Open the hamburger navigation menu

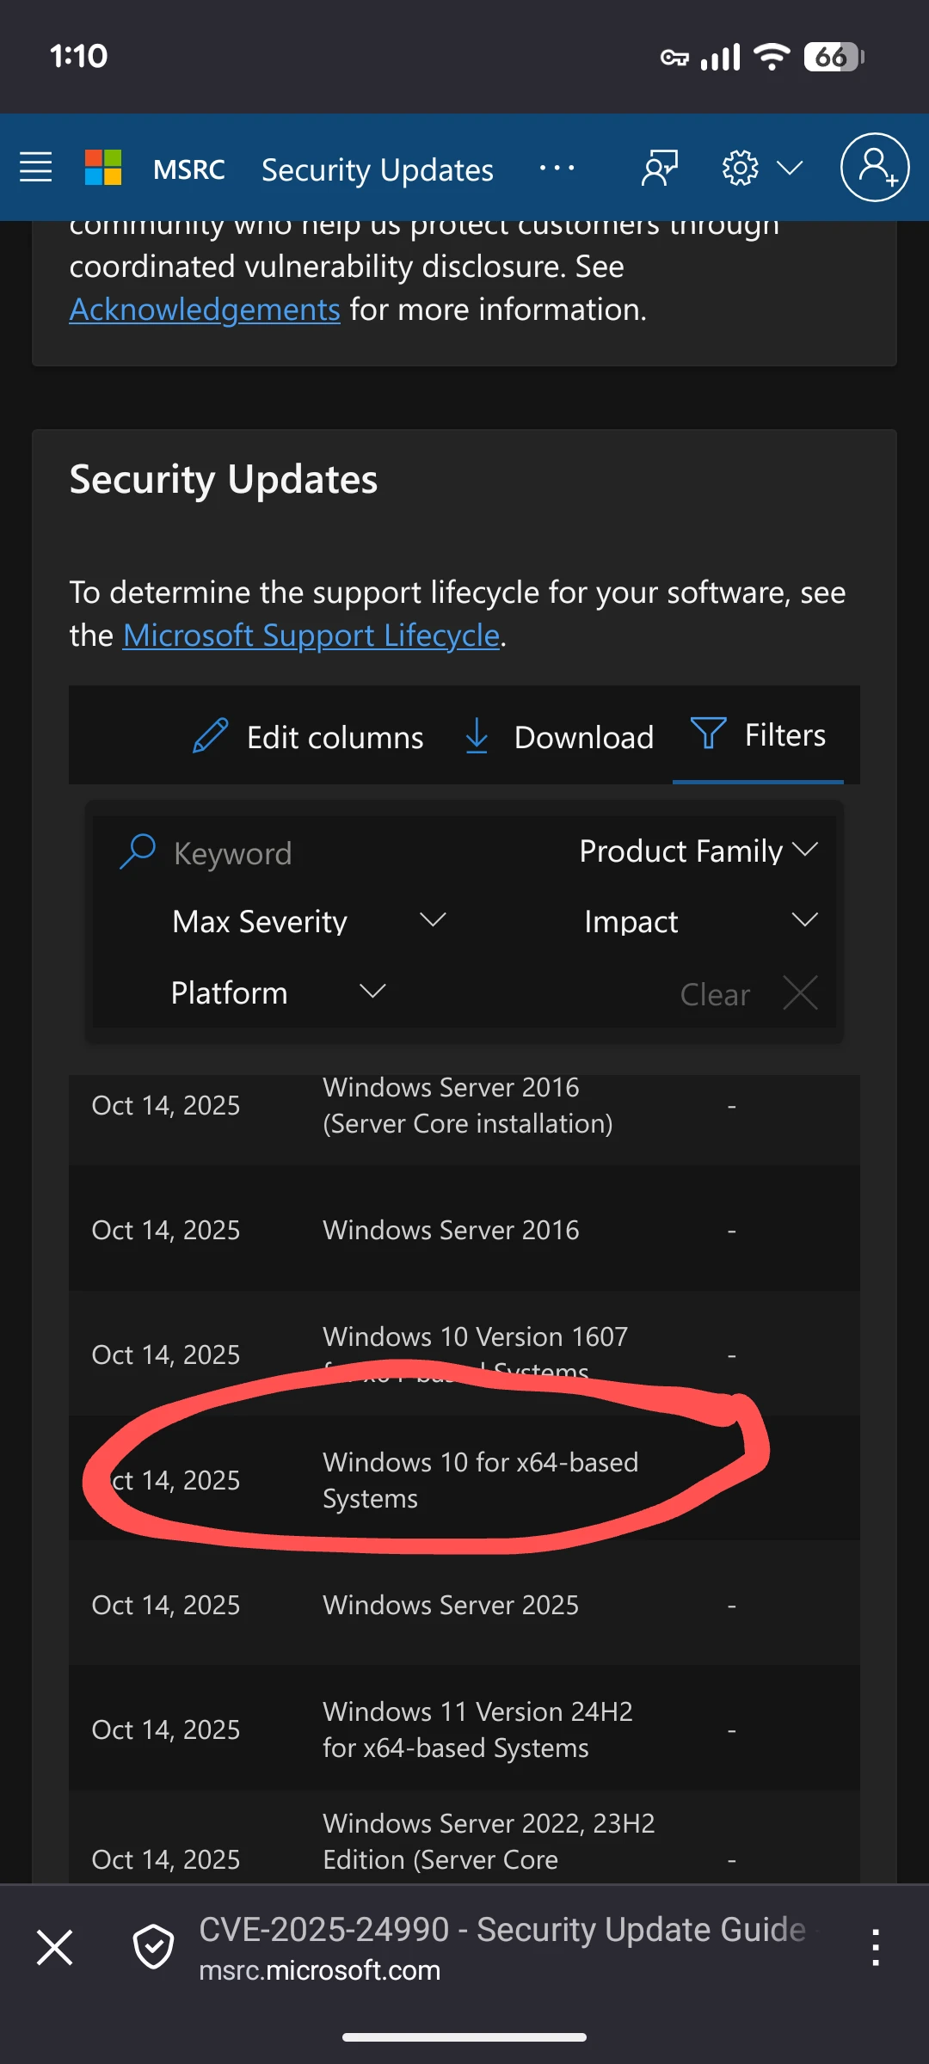click(x=36, y=168)
